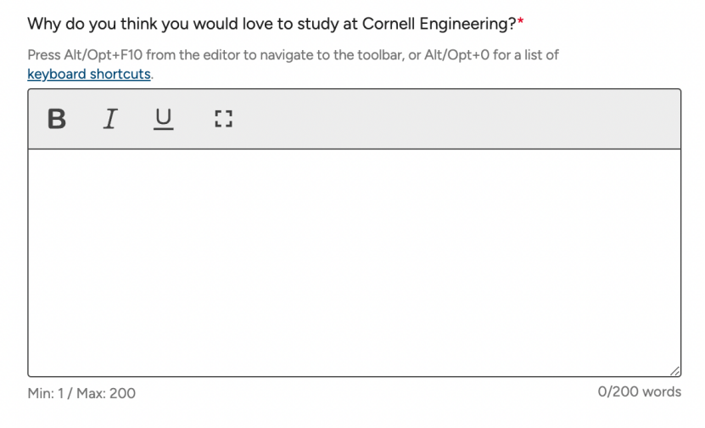Image resolution: width=705 pixels, height=428 pixels.
Task: Click the Alt/Opt+0 shortcut list hint
Action: [491, 55]
